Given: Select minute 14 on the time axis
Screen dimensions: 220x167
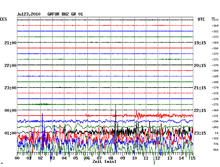Looking at the screenshot, I should [x=181, y=158].
